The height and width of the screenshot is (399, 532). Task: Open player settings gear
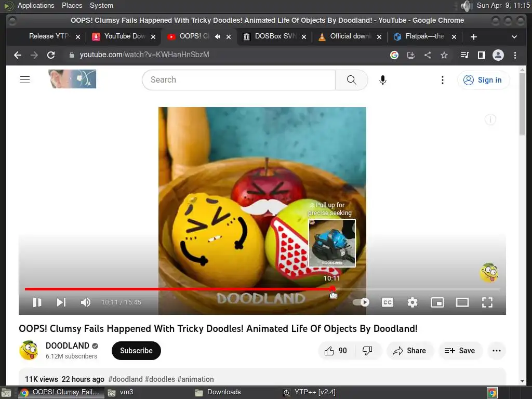(412, 302)
